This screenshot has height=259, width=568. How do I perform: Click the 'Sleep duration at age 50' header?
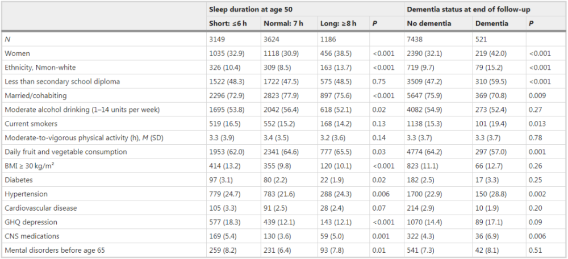(x=250, y=10)
